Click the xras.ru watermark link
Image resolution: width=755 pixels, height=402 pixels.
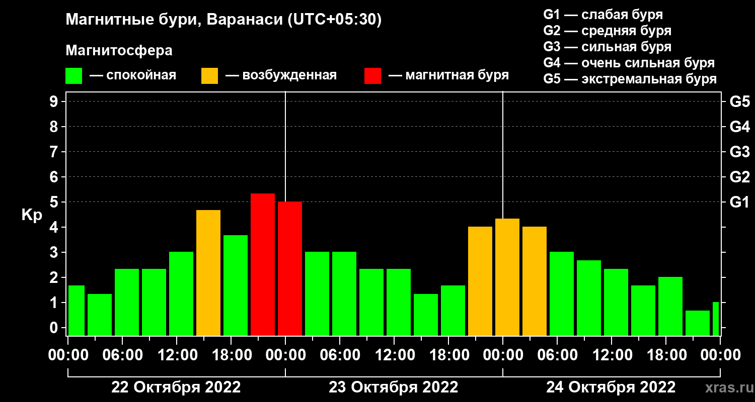727,387
